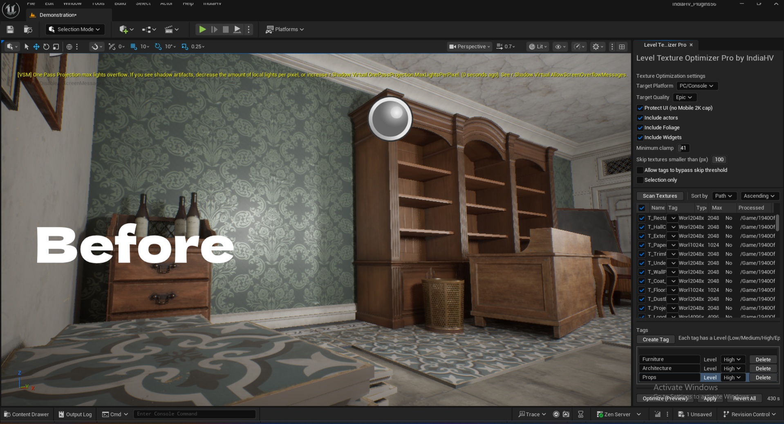784x424 pixels.
Task: Uncheck Include actors checkbox
Action: (x=640, y=118)
